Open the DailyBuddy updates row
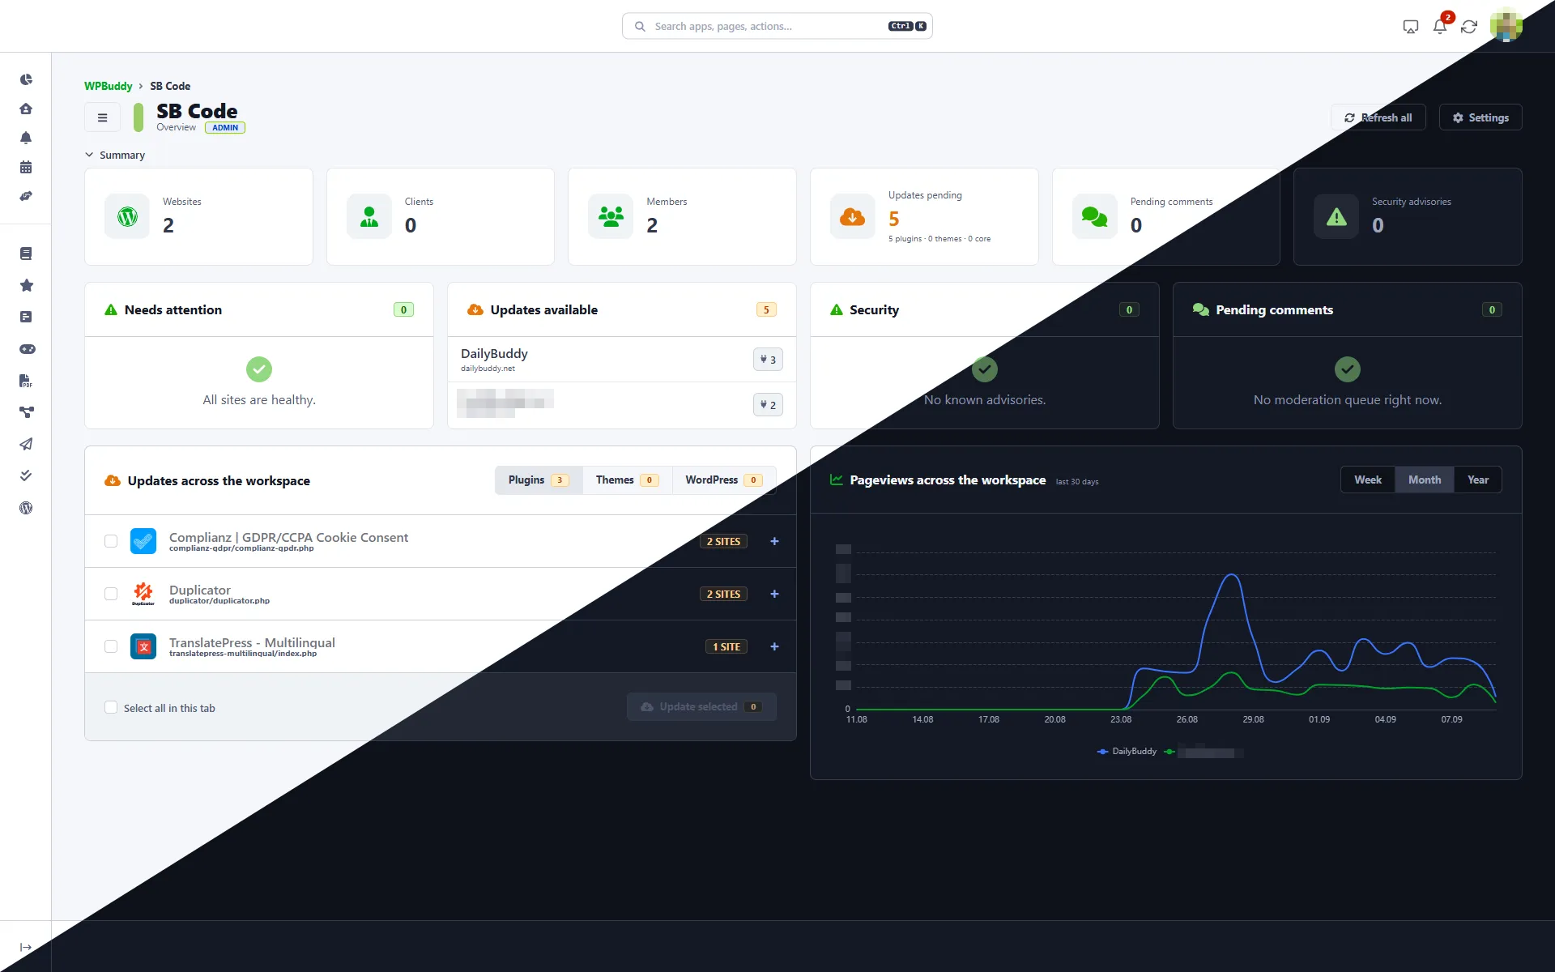Viewport: 1555px width, 972px height. [622, 360]
